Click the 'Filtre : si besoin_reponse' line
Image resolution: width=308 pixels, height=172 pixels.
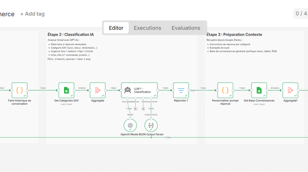[69, 59]
